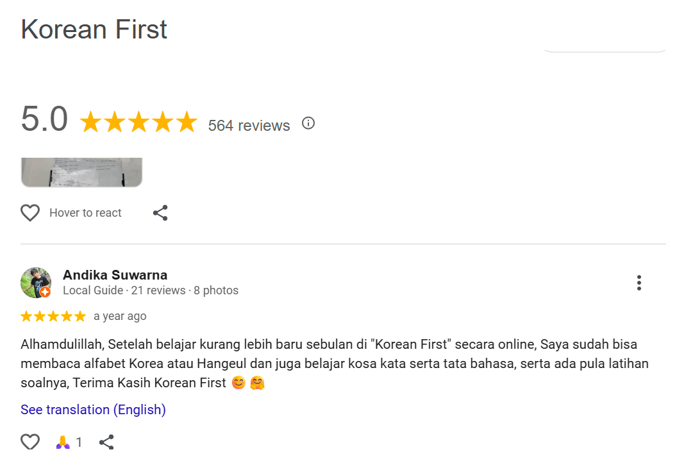Click "See translation (English)" link
The image size is (684, 461).
93,410
